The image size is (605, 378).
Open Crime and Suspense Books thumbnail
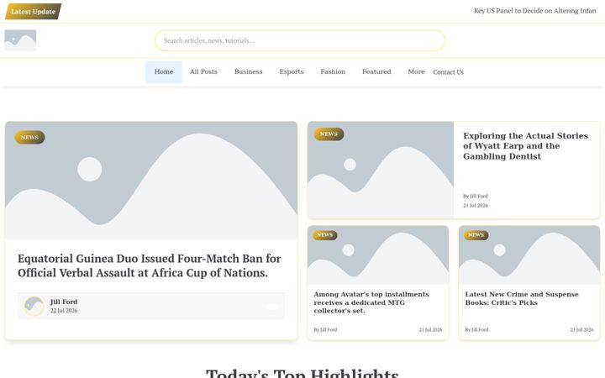[529, 255]
